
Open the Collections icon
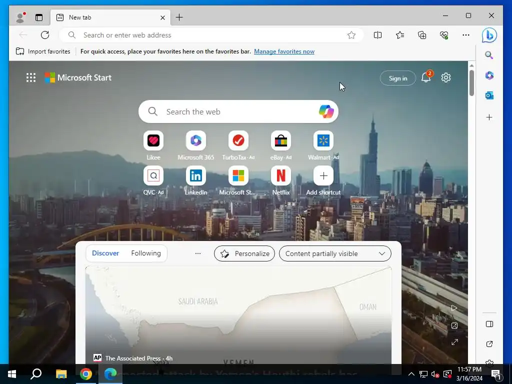[x=422, y=35]
